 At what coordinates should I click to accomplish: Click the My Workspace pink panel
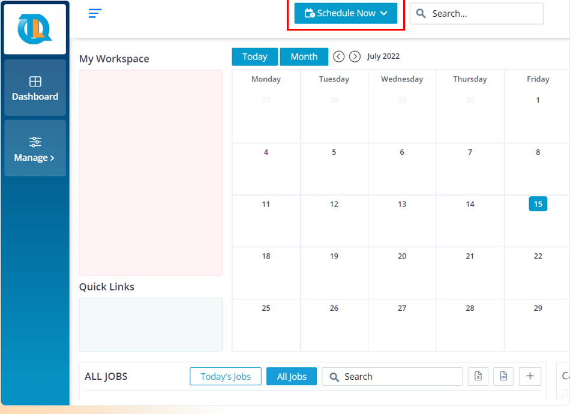coord(151,172)
